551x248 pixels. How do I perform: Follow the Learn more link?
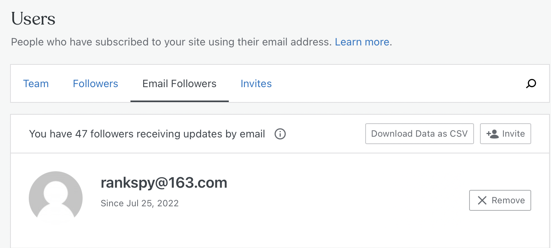click(x=362, y=42)
